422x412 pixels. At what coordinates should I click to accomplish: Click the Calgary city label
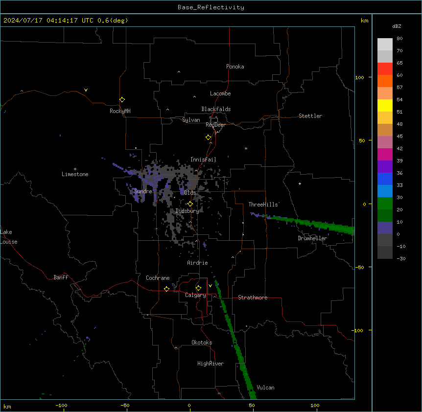pyautogui.click(x=195, y=295)
